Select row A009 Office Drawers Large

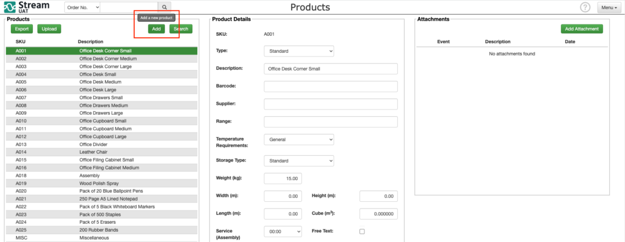pos(102,113)
